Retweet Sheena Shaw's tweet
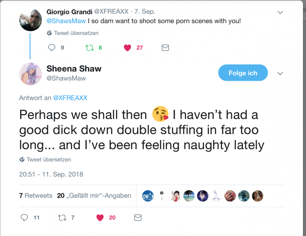 pos(61,217)
